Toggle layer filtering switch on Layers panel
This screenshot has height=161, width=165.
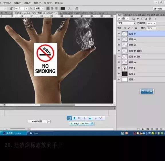click(156, 19)
